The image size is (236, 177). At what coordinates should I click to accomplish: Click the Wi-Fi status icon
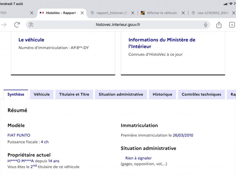(x=231, y=4)
